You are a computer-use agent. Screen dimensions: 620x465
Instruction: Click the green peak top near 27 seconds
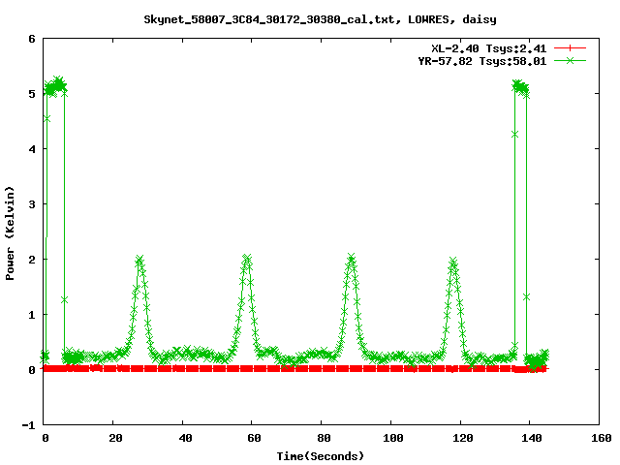tap(139, 260)
